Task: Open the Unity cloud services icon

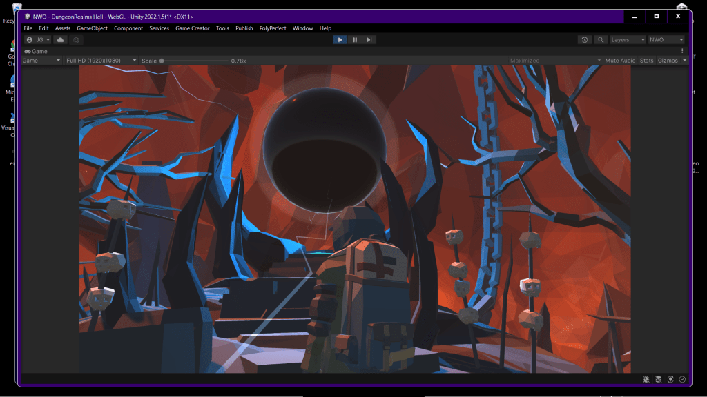Action: [x=61, y=40]
